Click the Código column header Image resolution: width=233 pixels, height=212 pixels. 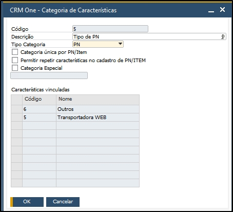39,100
